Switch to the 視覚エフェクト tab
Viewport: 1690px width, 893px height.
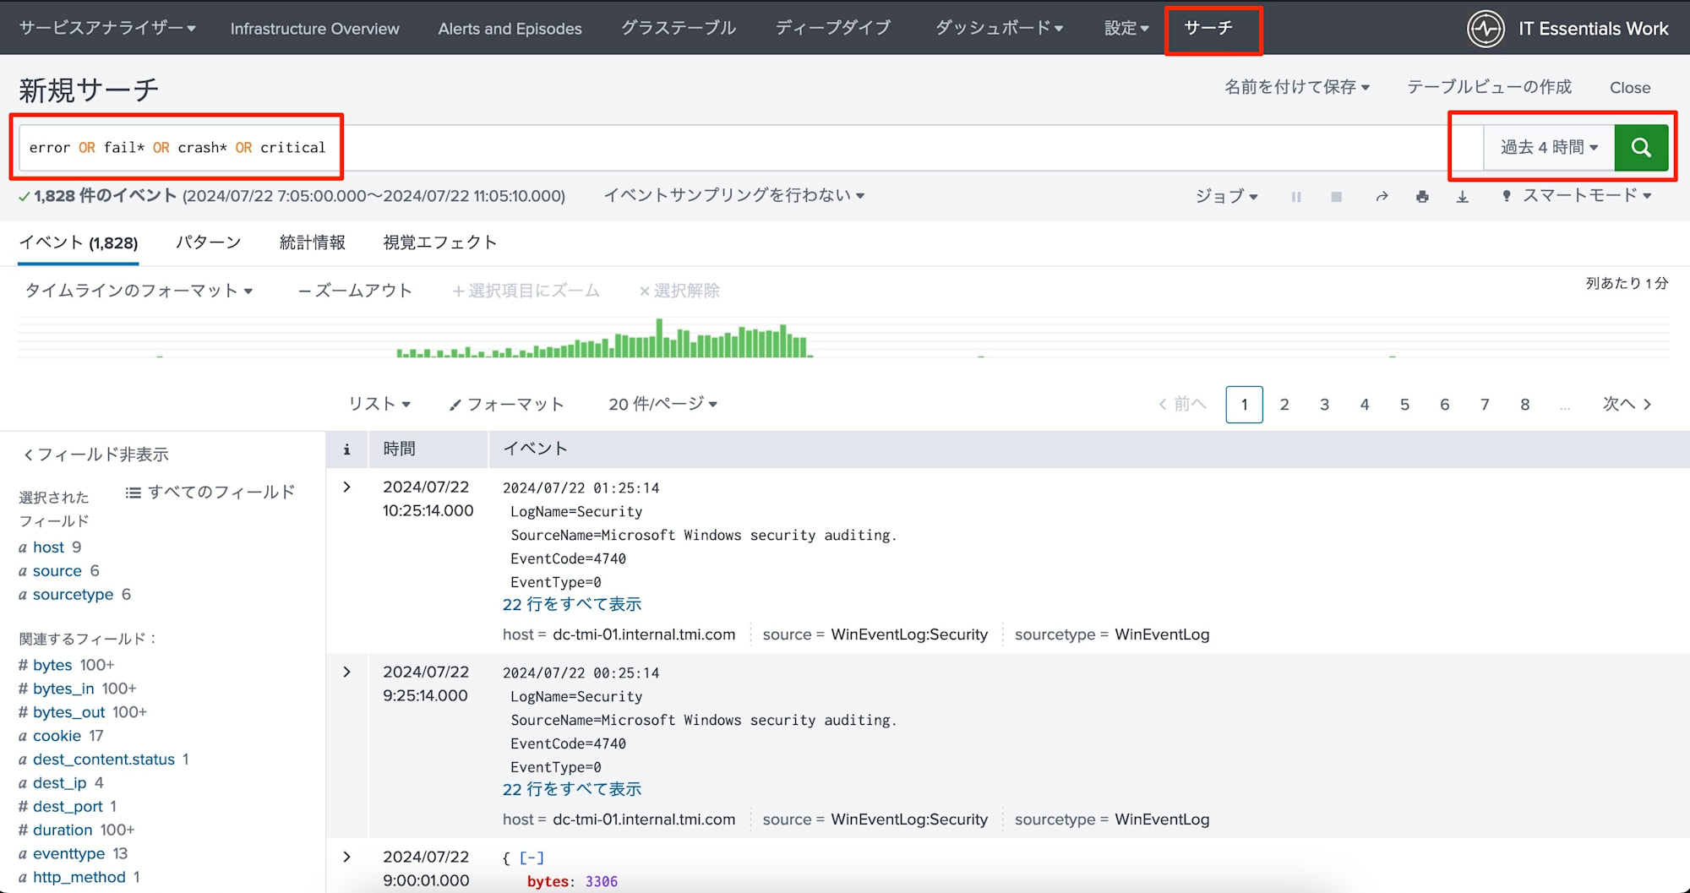439,242
